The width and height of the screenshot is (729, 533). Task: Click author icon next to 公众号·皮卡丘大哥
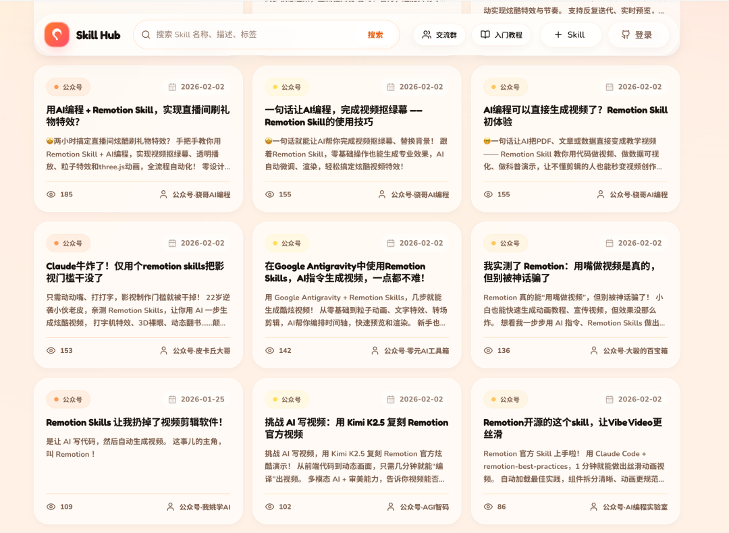pyautogui.click(x=163, y=351)
